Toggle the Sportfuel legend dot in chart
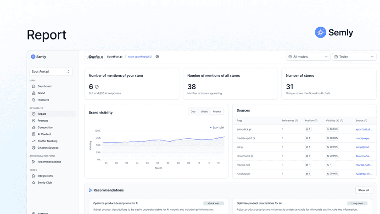Image resolution: width=380 pixels, height=214 pixels. click(x=211, y=127)
